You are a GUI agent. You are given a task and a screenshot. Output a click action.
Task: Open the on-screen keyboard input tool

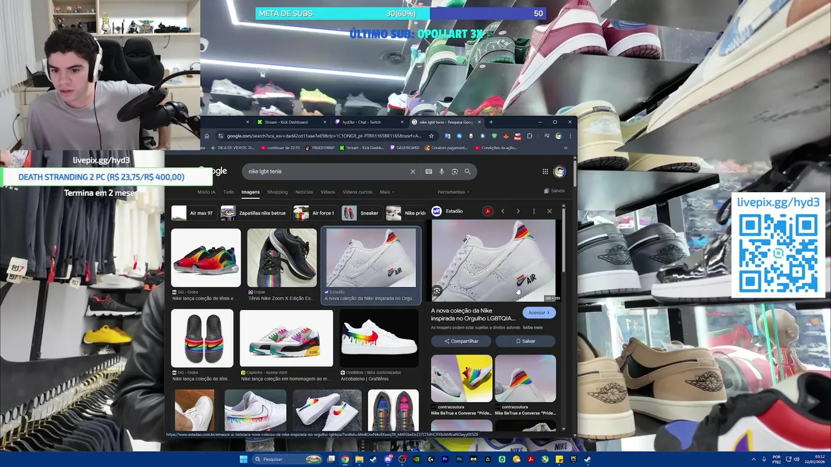coord(428,171)
